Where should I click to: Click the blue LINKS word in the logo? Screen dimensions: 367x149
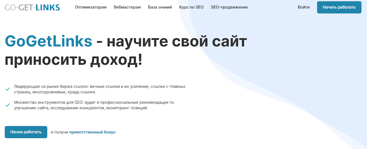pos(48,7)
